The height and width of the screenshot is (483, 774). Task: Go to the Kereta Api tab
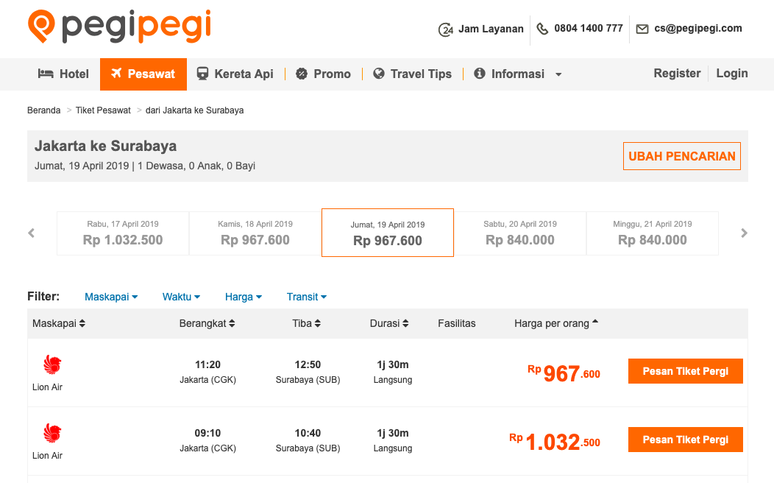(x=235, y=74)
